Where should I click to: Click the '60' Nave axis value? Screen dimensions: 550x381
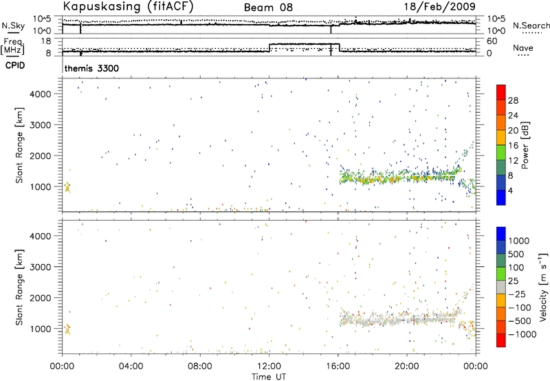tap(492, 41)
